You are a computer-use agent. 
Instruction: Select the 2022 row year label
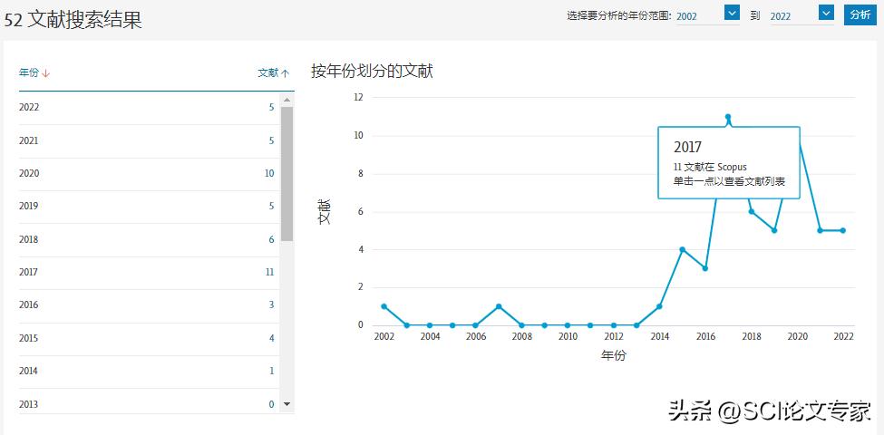[29, 107]
